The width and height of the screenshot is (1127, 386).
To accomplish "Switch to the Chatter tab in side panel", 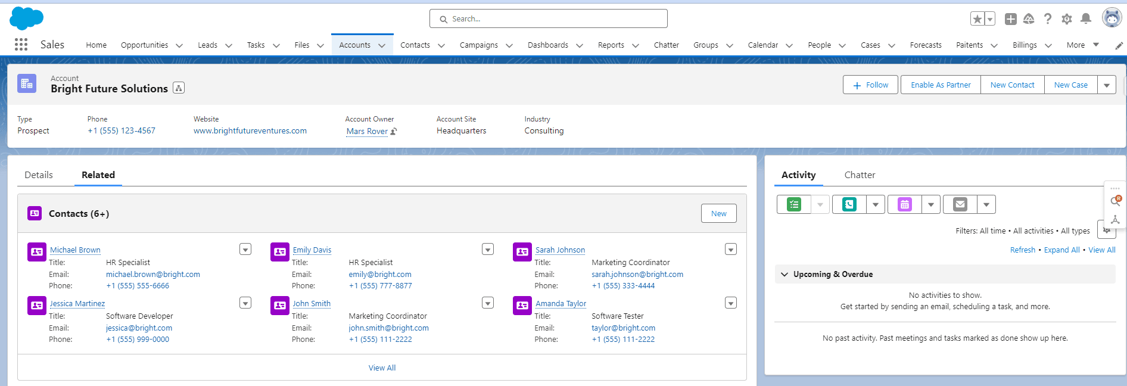I will 860,175.
